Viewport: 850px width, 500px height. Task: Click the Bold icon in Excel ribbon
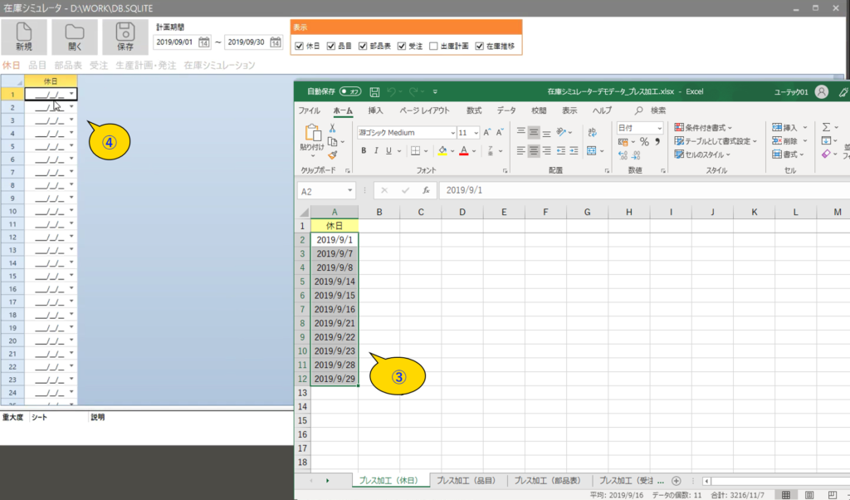click(364, 151)
